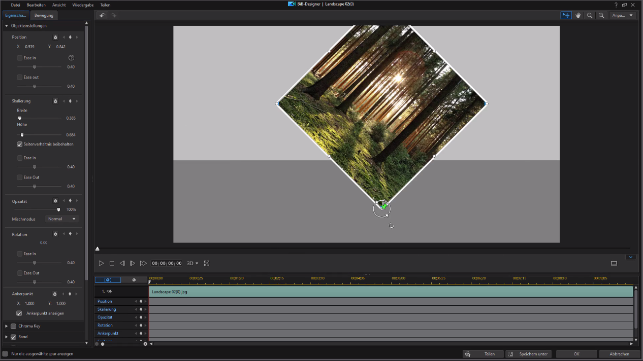Open the Datei menu
Screen dimensions: 643x361
click(16, 5)
